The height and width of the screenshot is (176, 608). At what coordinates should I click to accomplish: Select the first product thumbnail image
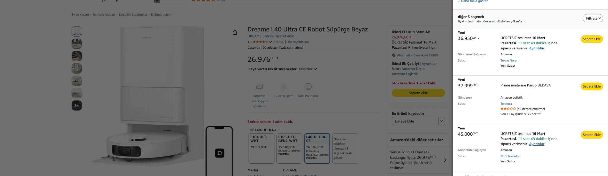pos(77,31)
